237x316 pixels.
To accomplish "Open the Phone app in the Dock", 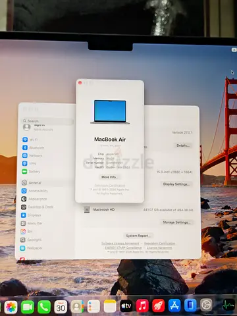I will coord(44,307).
